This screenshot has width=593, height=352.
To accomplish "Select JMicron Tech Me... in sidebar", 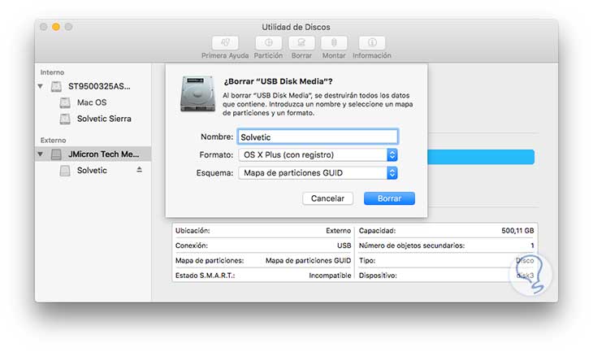I will pyautogui.click(x=93, y=154).
